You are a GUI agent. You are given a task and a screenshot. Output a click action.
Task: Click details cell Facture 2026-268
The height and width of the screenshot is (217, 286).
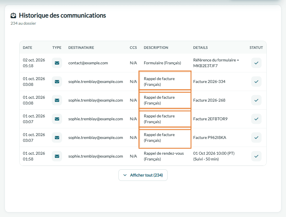coord(209,100)
